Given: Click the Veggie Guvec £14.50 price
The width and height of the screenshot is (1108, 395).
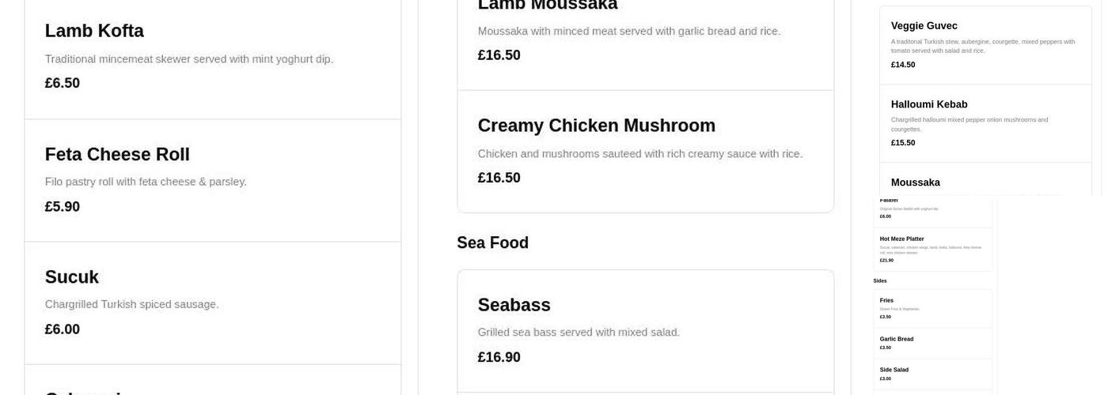Looking at the screenshot, I should click(x=903, y=65).
